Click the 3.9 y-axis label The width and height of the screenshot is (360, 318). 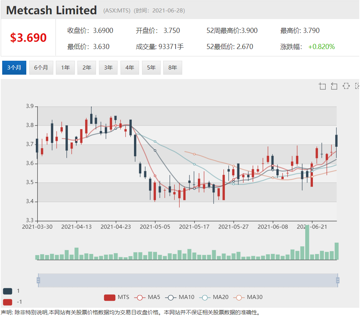30,106
